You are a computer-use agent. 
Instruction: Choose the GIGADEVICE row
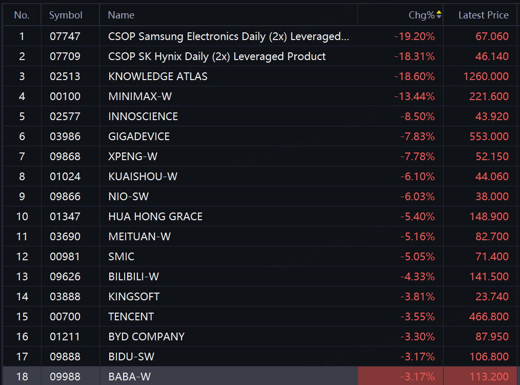click(x=259, y=137)
